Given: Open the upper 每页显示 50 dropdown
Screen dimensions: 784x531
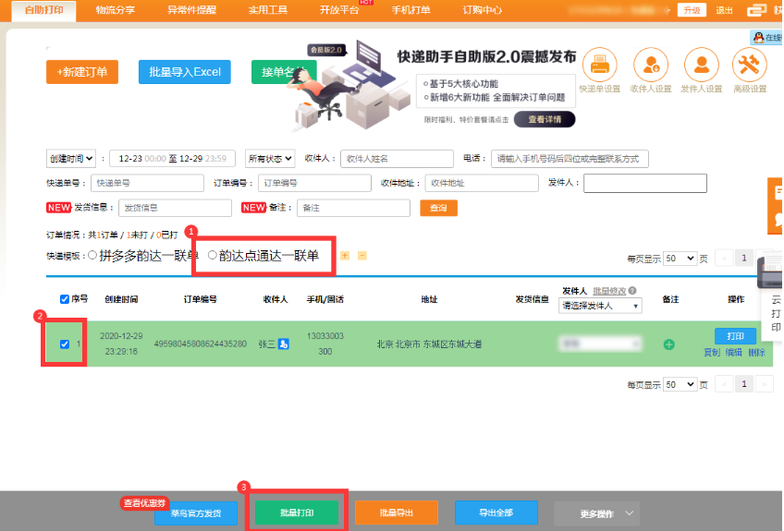Looking at the screenshot, I should click(680, 259).
